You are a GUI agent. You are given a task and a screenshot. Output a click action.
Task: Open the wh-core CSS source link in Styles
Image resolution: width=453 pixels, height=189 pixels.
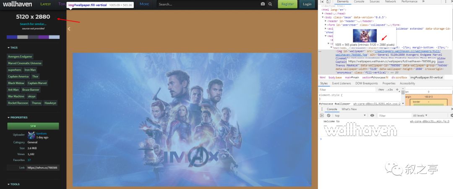[x=377, y=104]
